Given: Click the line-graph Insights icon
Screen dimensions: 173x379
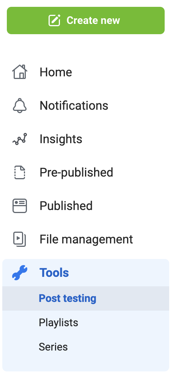Looking at the screenshot, I should click(20, 139).
